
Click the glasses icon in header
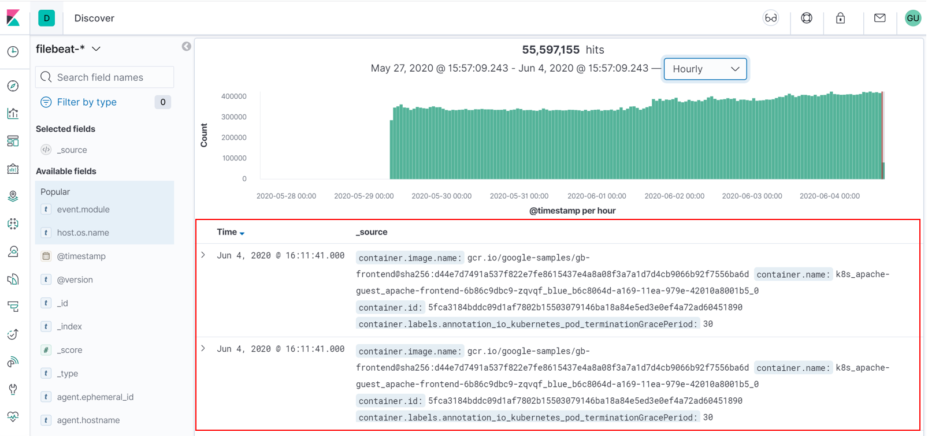(771, 18)
